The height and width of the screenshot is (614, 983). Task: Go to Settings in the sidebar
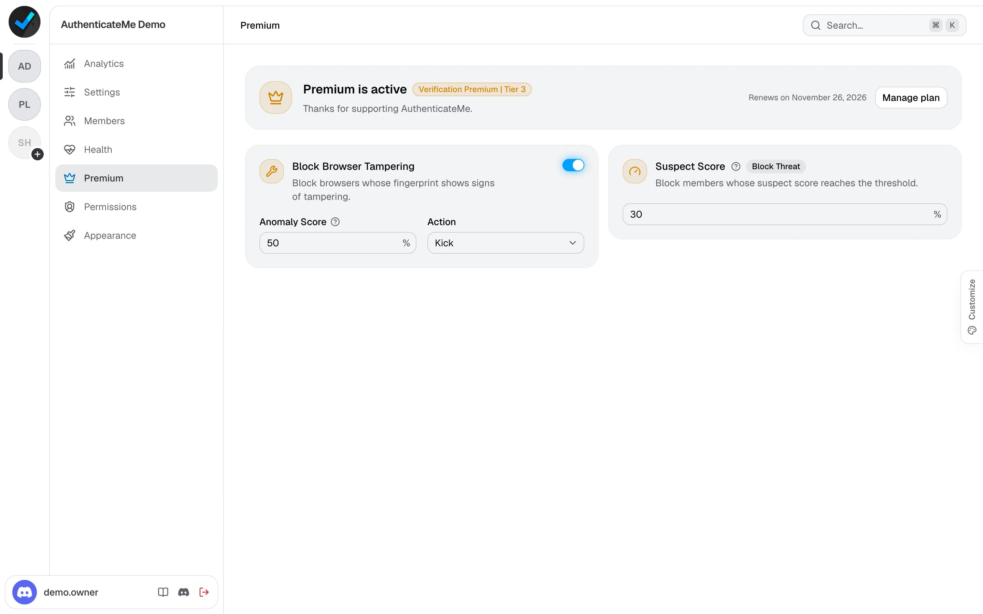pos(137,92)
